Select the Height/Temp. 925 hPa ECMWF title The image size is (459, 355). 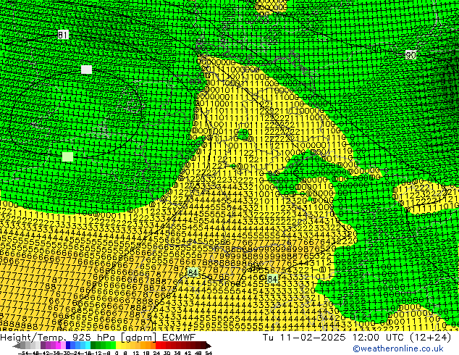pyautogui.click(x=98, y=338)
